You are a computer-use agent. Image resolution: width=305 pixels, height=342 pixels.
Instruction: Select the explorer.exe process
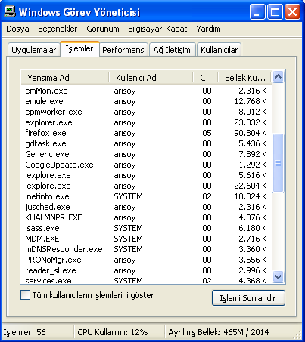[146, 122]
